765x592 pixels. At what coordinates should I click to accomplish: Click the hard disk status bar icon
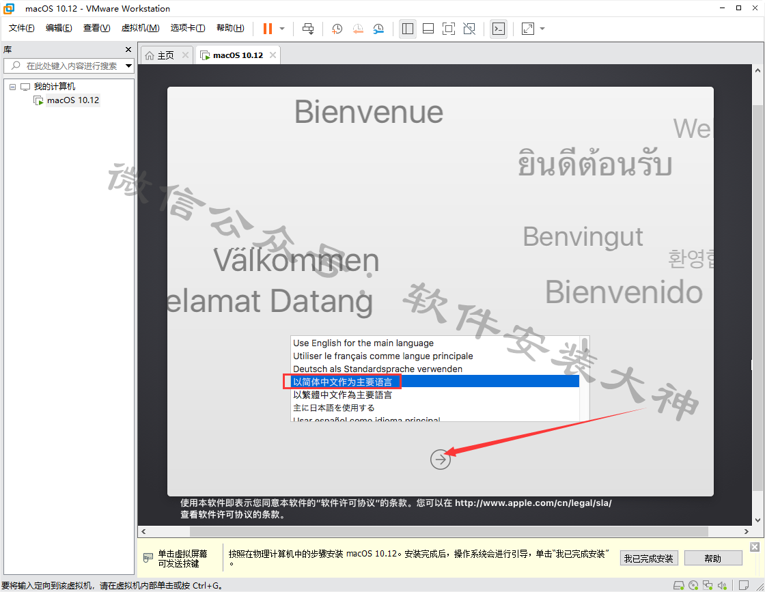click(x=678, y=585)
